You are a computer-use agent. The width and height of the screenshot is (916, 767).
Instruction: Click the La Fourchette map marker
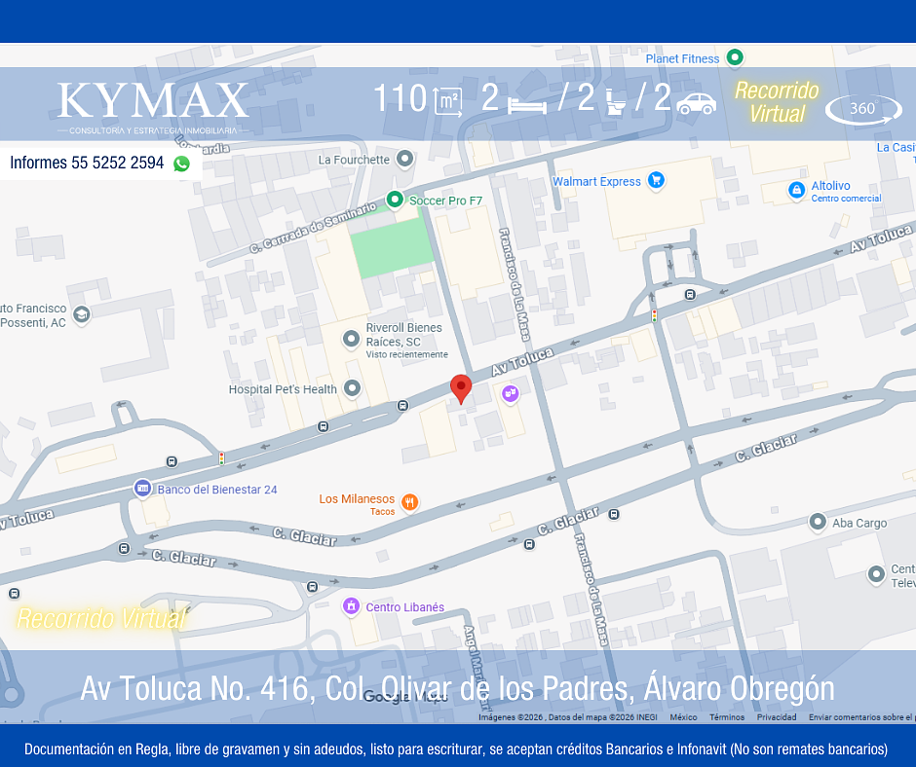(405, 160)
